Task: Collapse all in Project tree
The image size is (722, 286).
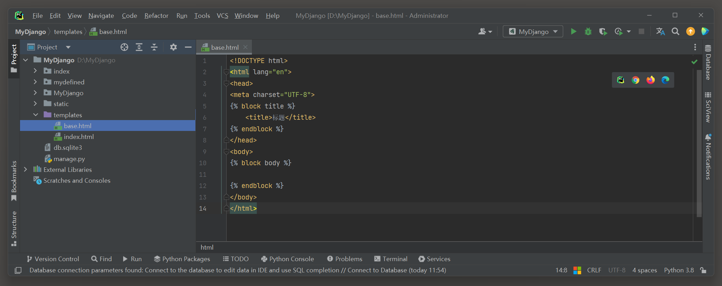Action: pyautogui.click(x=154, y=47)
